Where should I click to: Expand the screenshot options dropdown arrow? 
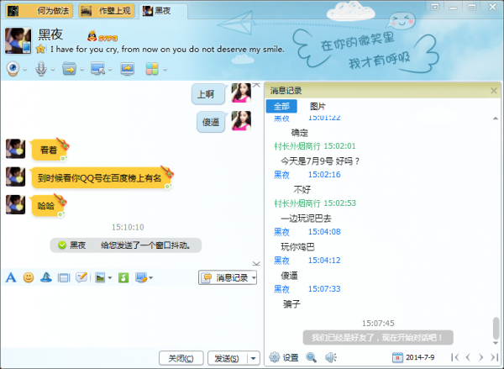point(150,277)
